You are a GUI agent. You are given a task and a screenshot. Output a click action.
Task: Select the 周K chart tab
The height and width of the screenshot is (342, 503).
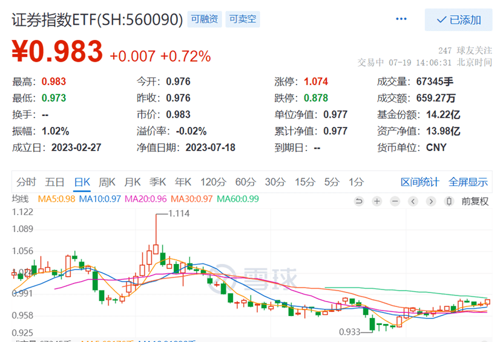pyautogui.click(x=107, y=182)
